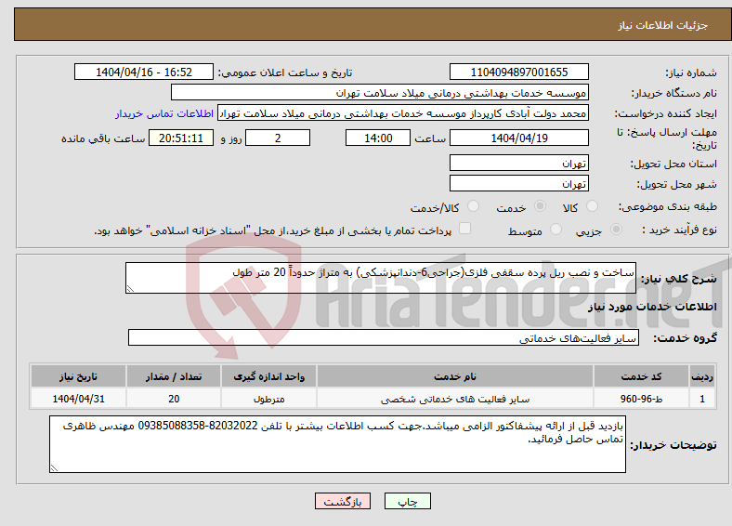Image resolution: width=732 pixels, height=526 pixels.
Task: Select the خدمت radio button
Action: coord(540,206)
